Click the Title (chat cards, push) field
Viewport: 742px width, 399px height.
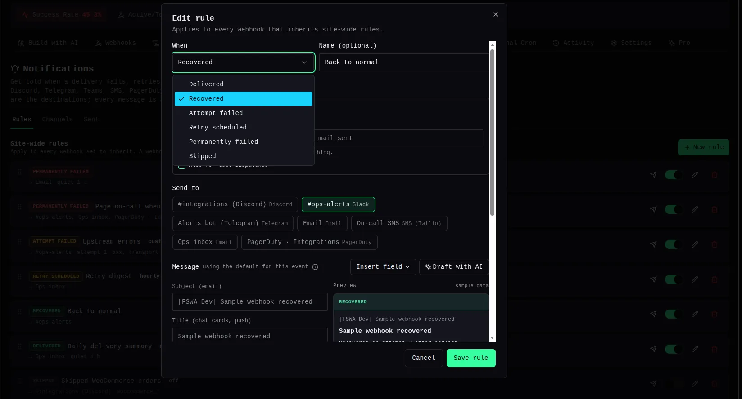(250, 335)
